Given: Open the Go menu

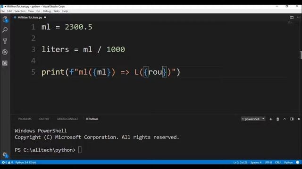Looking at the screenshot, I should click(x=38, y=11).
